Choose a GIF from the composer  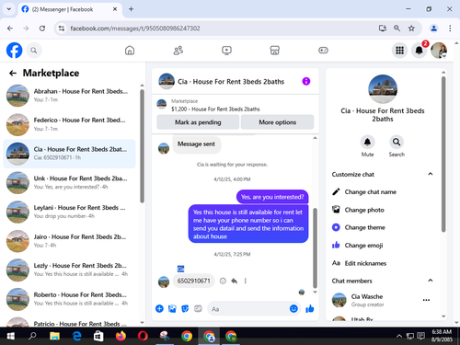click(x=198, y=308)
